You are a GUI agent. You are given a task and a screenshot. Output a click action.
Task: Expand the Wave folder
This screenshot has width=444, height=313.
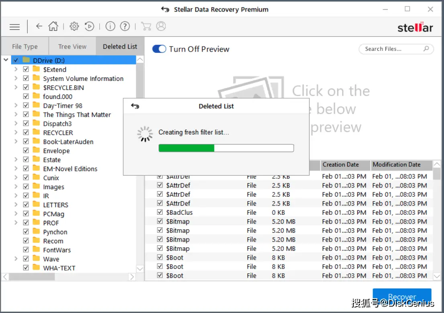16,259
